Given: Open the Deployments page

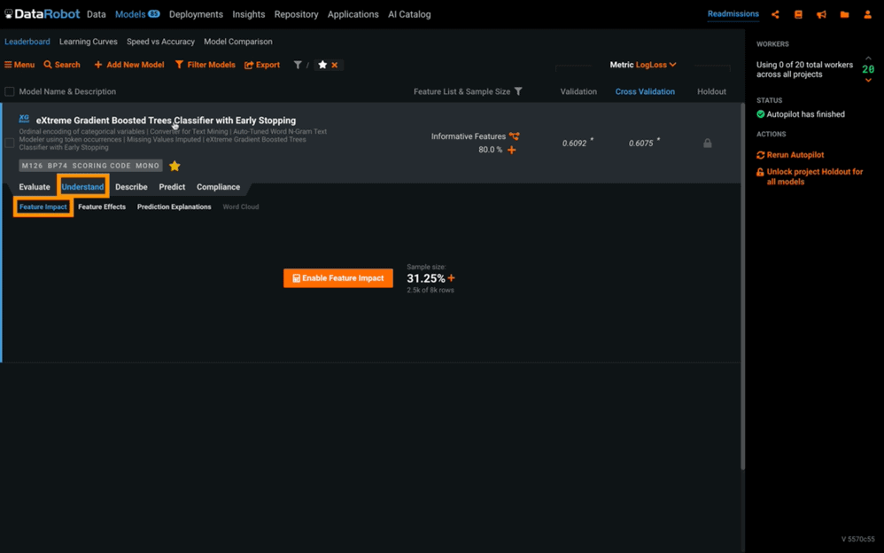Looking at the screenshot, I should [x=196, y=14].
